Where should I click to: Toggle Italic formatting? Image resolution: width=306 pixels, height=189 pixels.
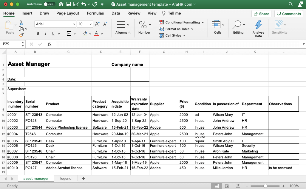point(45,34)
